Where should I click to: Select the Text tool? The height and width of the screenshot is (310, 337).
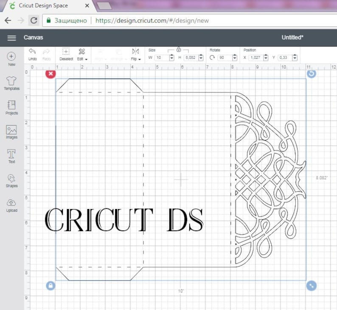[11, 156]
